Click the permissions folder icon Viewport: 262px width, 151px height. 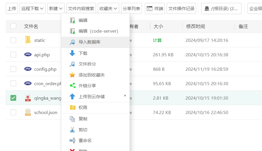tap(72, 107)
